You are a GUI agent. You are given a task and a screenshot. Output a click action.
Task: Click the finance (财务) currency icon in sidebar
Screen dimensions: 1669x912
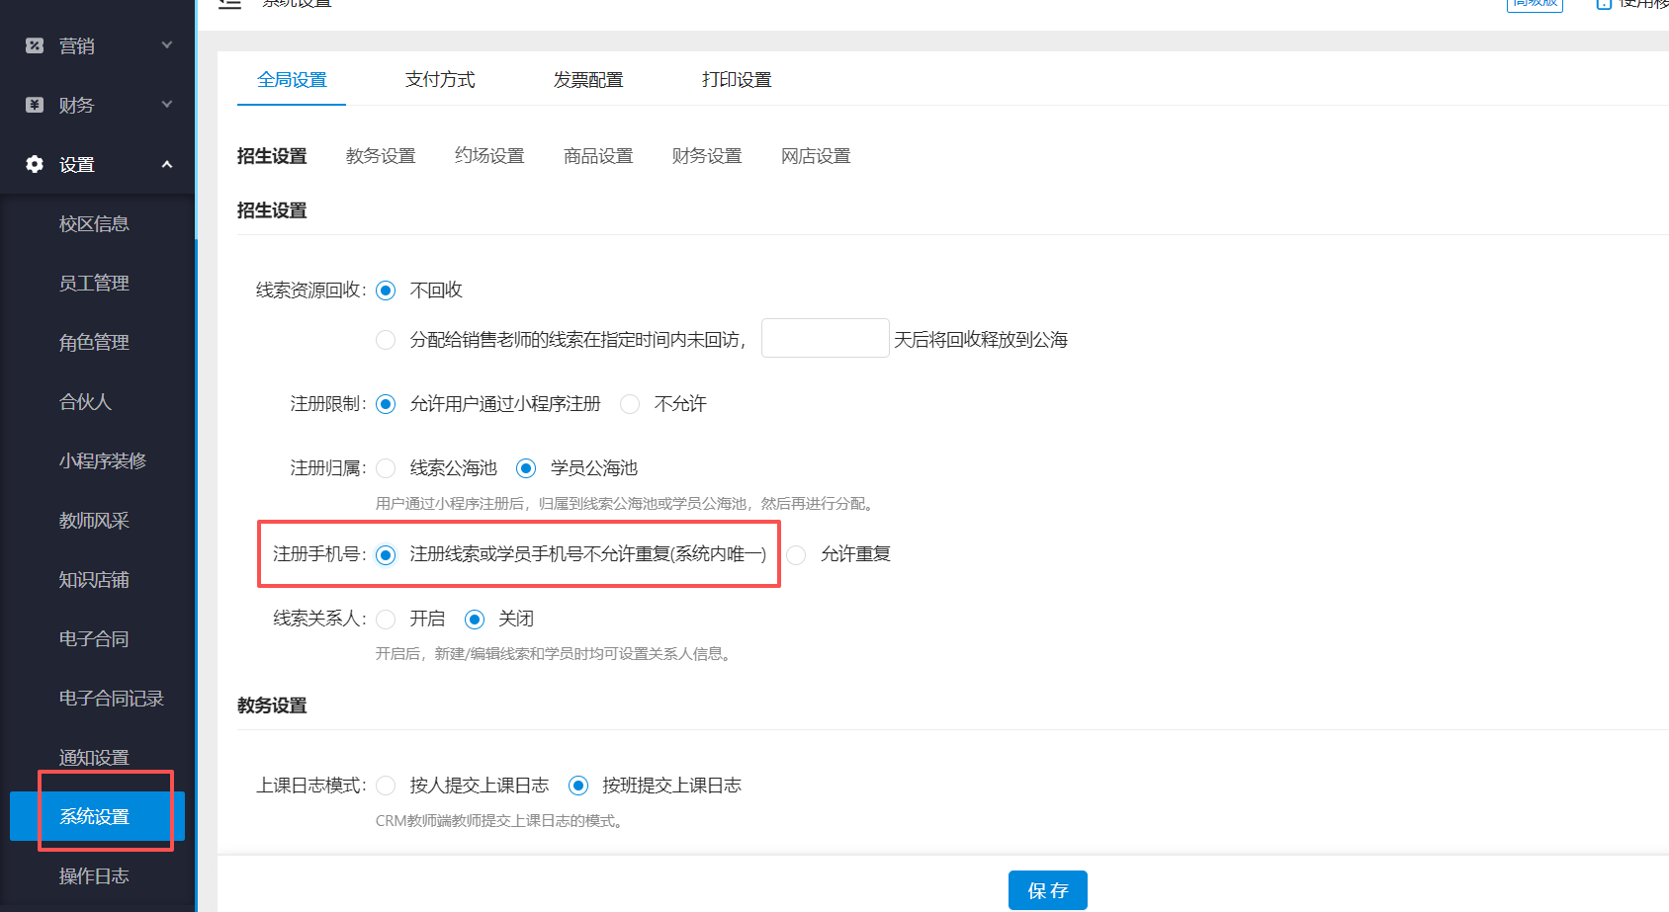34,104
